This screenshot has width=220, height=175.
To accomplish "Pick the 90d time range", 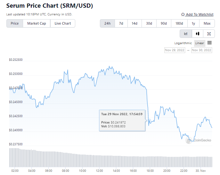I will click(164, 23).
